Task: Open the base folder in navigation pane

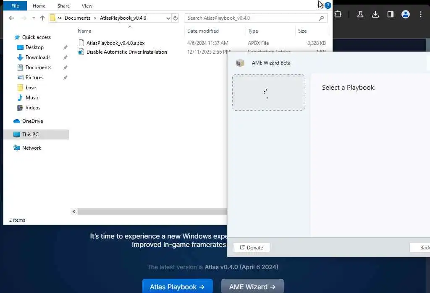Action: click(x=30, y=88)
